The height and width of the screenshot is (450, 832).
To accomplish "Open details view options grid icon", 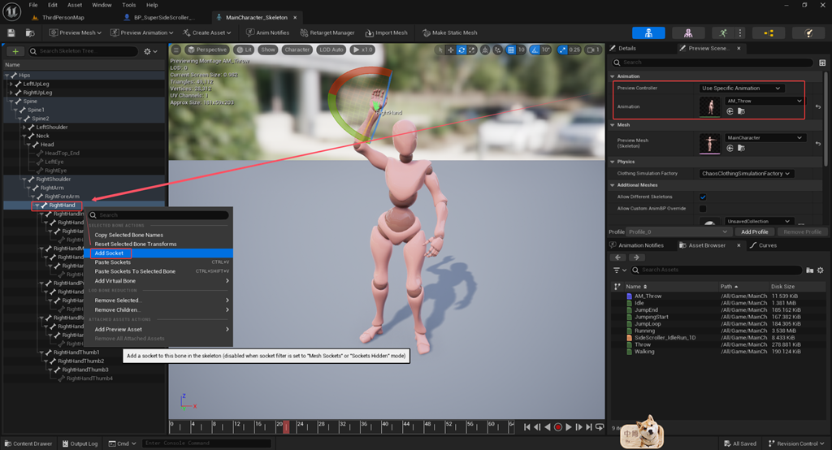I will [x=822, y=63].
